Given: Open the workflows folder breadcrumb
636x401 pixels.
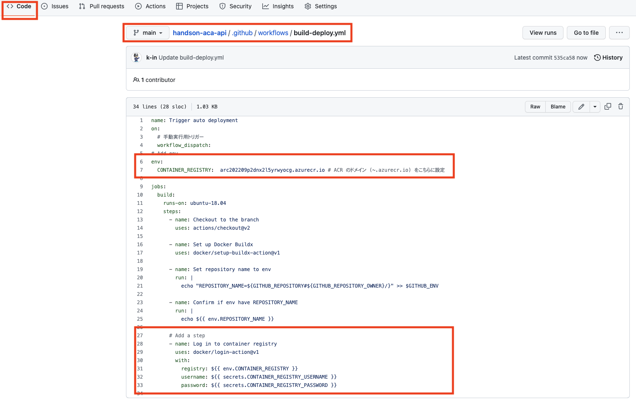Looking at the screenshot, I should (273, 33).
